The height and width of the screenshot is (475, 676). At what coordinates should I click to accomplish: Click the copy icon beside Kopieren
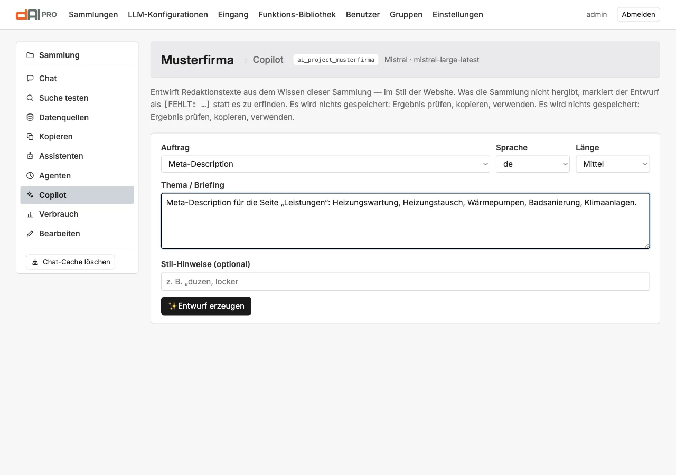[x=30, y=137]
